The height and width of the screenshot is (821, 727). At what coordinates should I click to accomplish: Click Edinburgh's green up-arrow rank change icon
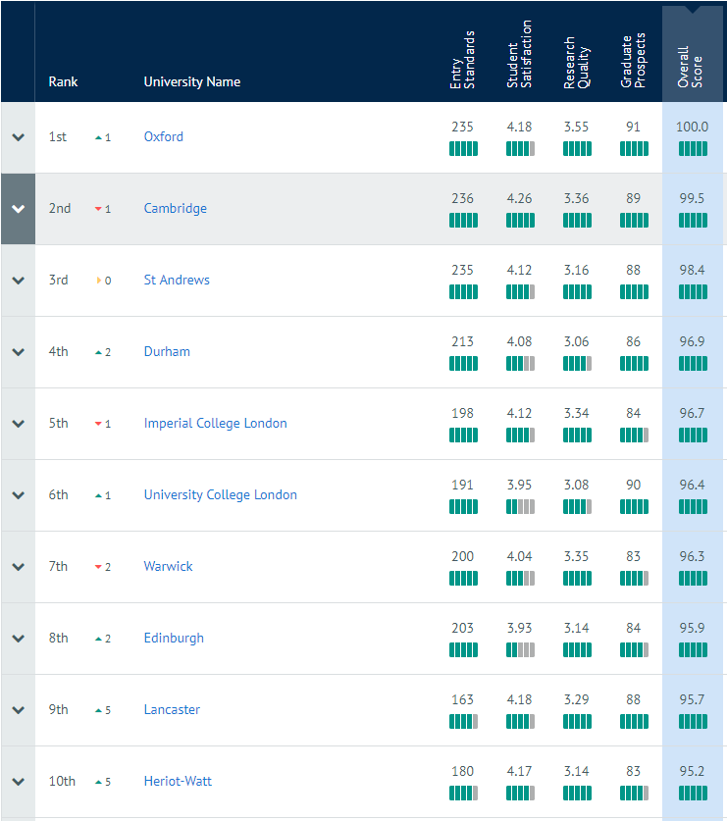pyautogui.click(x=98, y=639)
